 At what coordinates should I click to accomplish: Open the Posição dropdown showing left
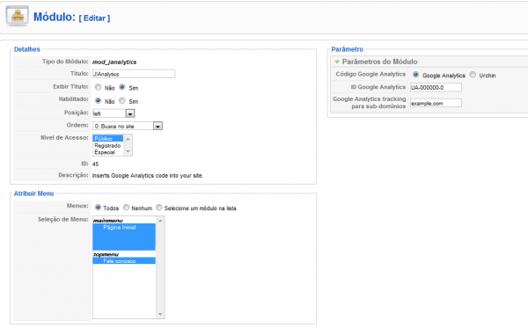[x=114, y=113]
